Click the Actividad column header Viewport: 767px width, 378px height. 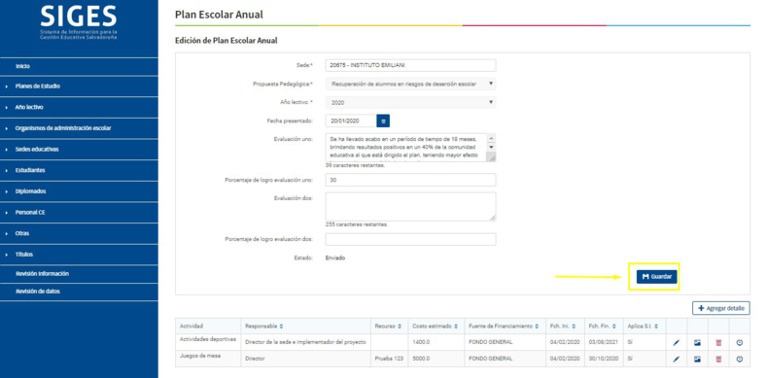(x=208, y=326)
